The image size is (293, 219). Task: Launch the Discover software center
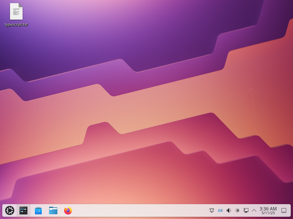pyautogui.click(x=38, y=210)
